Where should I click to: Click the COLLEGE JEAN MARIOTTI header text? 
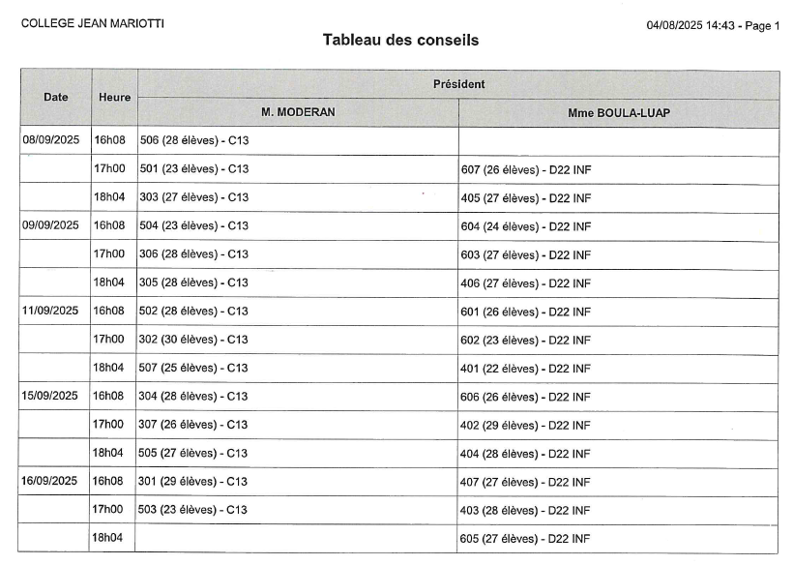93,23
